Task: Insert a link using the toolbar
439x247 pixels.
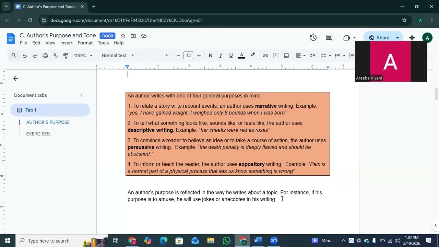Action: (x=265, y=56)
